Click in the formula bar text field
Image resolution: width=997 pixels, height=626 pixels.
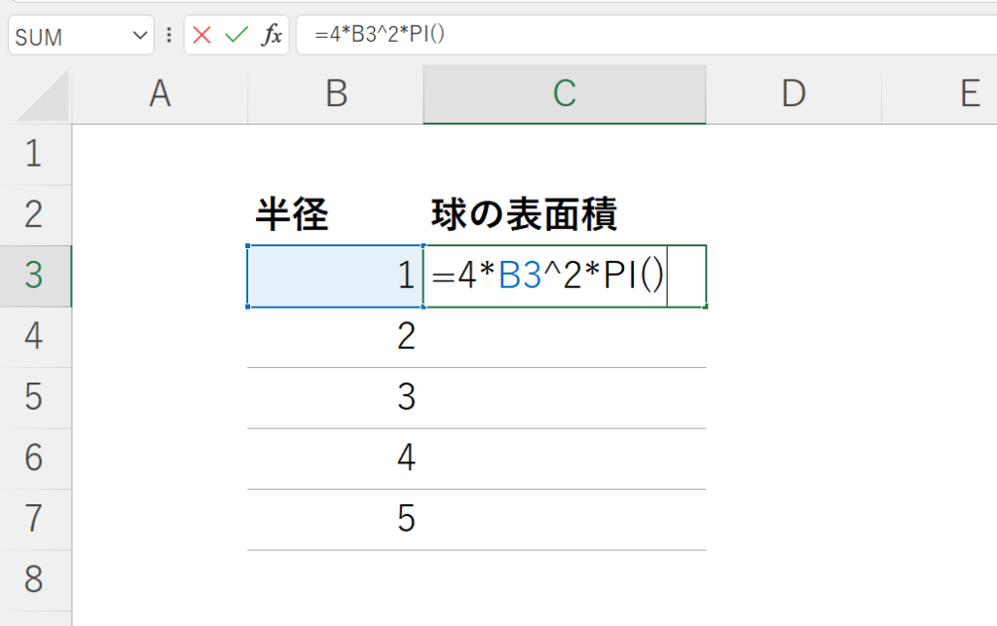coord(646,35)
